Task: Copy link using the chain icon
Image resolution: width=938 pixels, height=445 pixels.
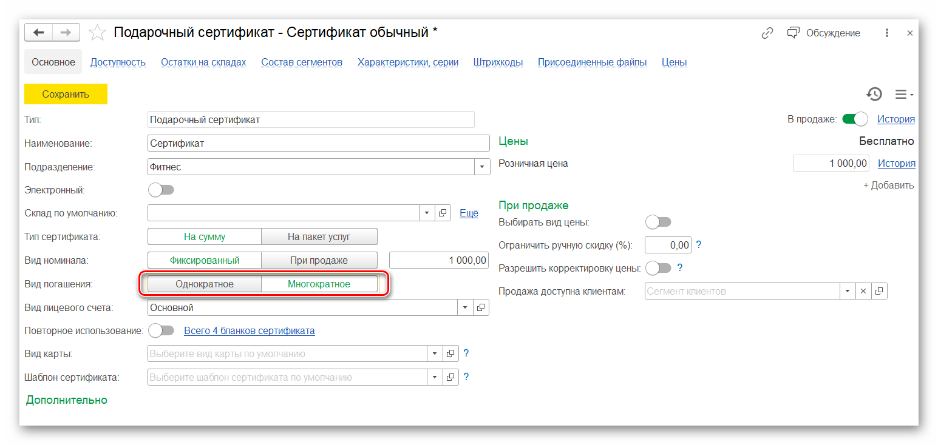Action: click(767, 33)
